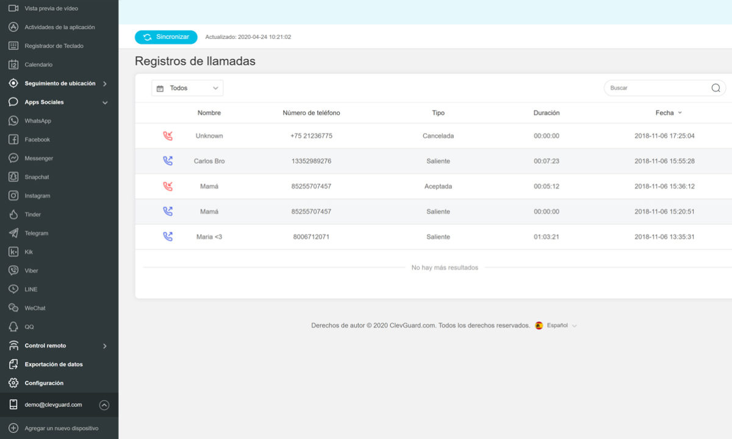This screenshot has height=439, width=732.
Task: Open the Español language selector
Action: point(556,326)
